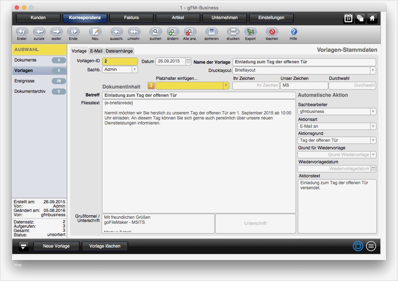Go to home via house icon
Image resolution: width=398 pixels, height=281 pixels.
pos(372,18)
